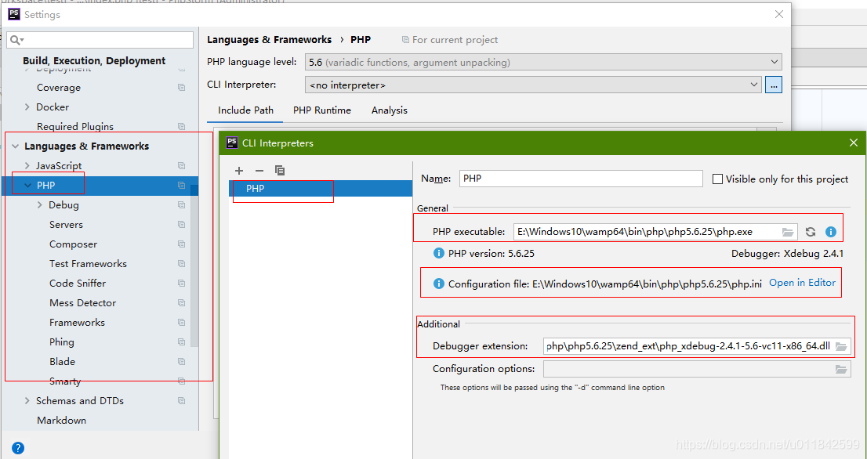This screenshot has height=459, width=867.
Task: Click project-level icon next to Coverage
Action: (181, 87)
